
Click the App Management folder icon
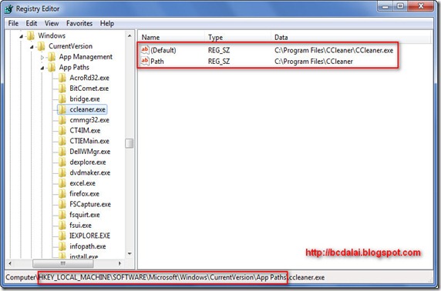pyautogui.click(x=52, y=57)
